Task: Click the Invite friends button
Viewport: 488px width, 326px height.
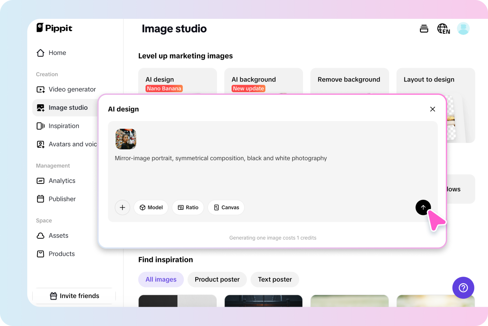Action: [74, 296]
